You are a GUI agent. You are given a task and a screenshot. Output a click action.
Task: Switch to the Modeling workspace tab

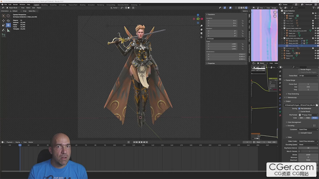pyautogui.click(x=44, y=5)
